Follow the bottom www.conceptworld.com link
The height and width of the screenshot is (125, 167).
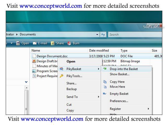point(52,119)
